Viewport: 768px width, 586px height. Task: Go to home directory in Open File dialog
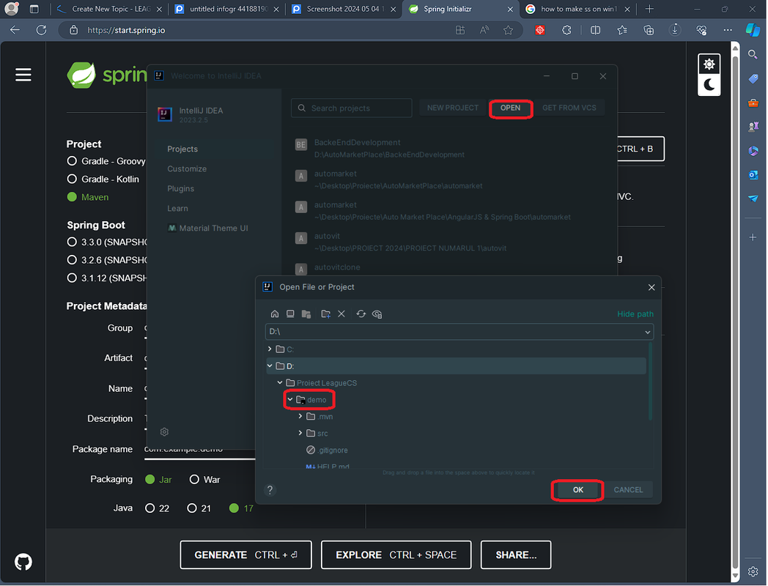[275, 314]
